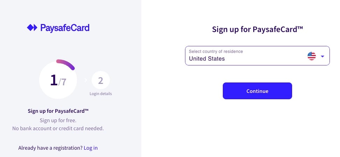Click the 'Login details' step label

point(100,94)
